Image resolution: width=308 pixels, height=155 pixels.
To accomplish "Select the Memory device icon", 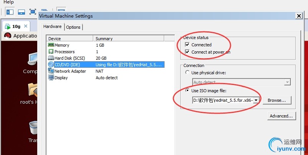I will point(51,45).
